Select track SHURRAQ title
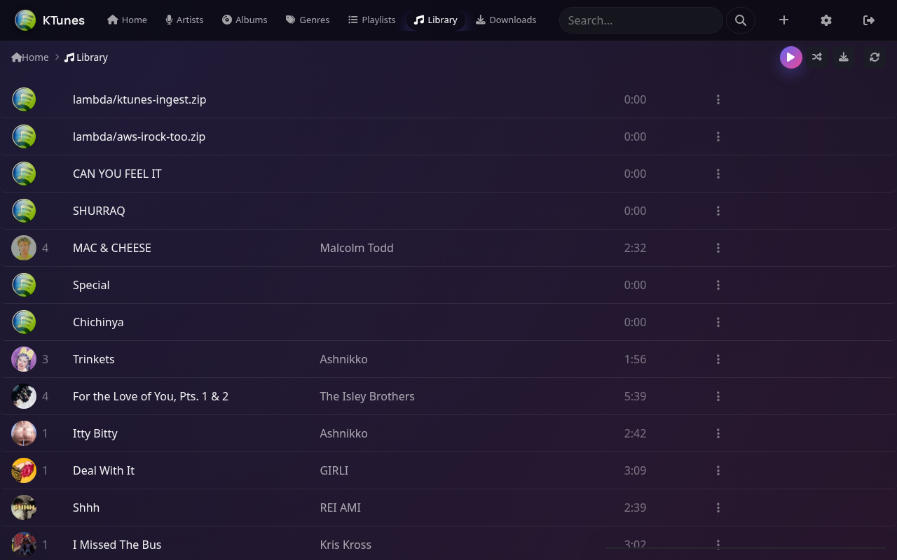The width and height of the screenshot is (897, 560). [99, 211]
